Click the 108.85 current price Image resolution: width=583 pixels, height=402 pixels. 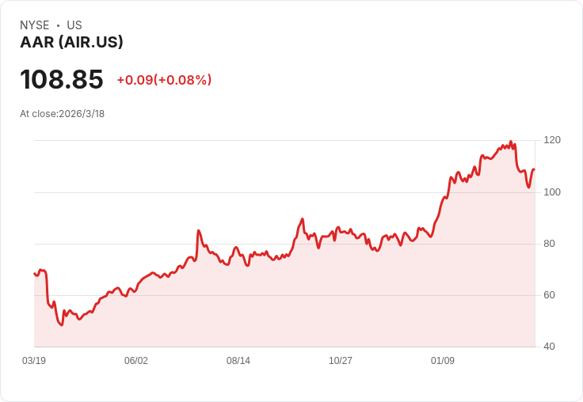click(62, 79)
